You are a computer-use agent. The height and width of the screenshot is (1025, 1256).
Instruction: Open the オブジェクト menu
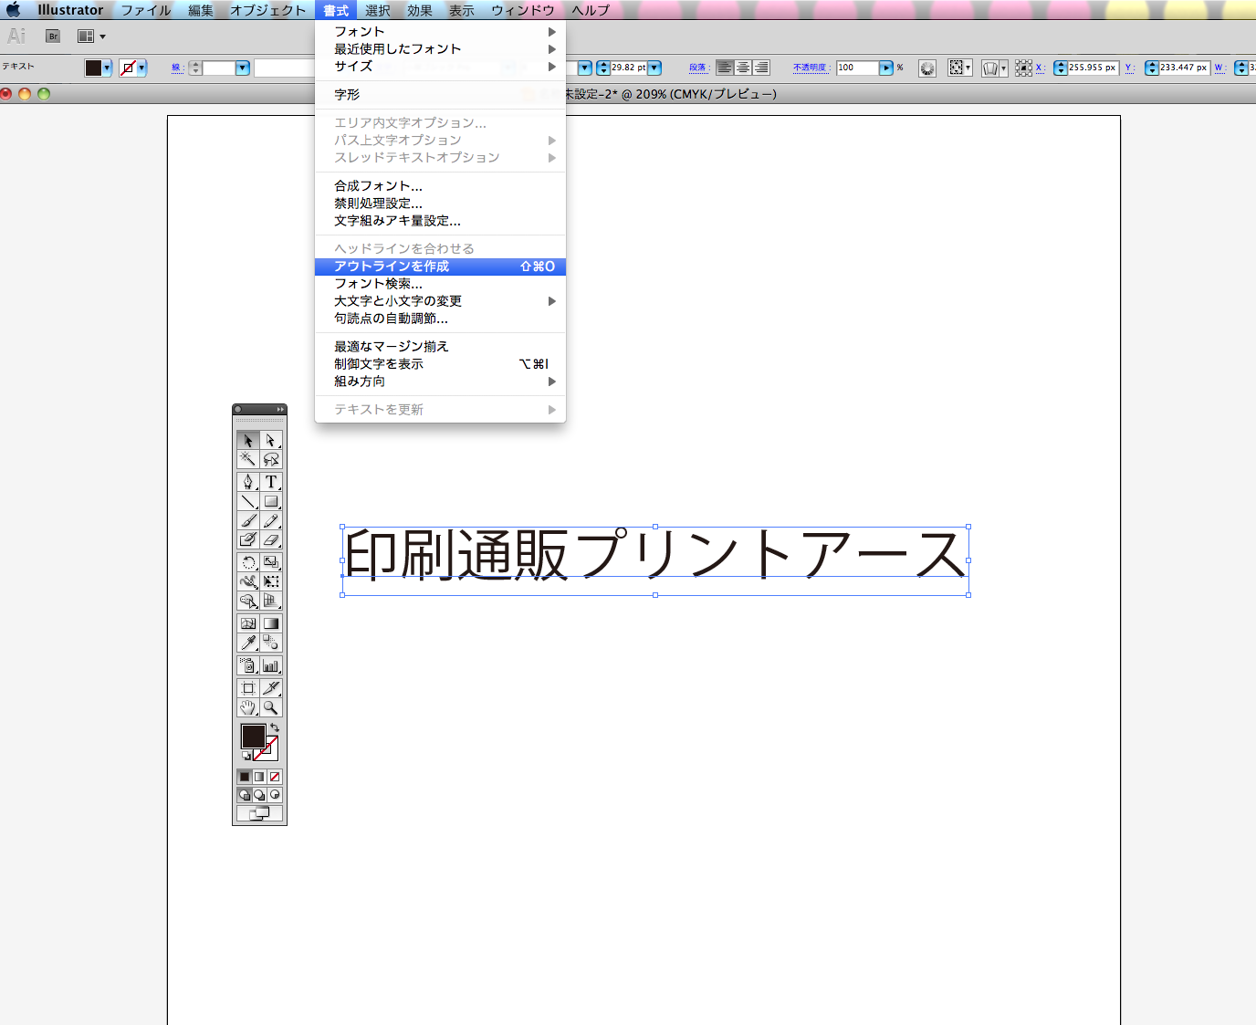click(x=267, y=10)
